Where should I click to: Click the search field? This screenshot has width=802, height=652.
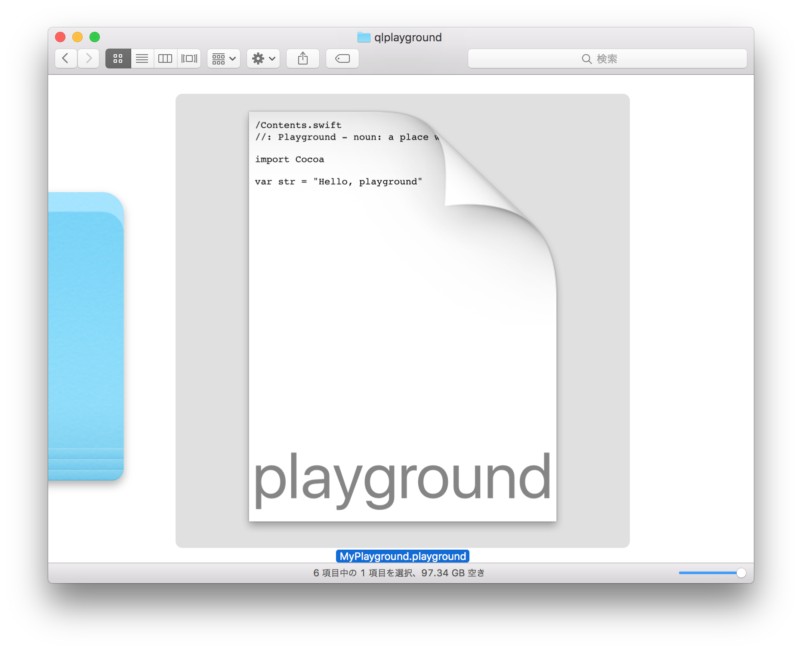[607, 58]
